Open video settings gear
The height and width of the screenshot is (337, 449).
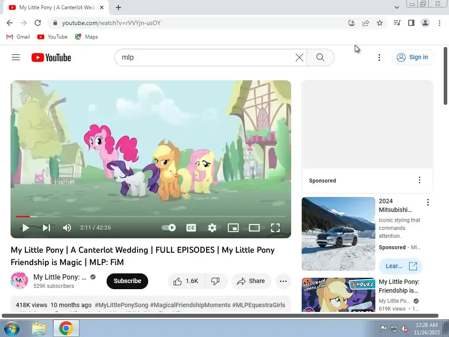point(212,228)
